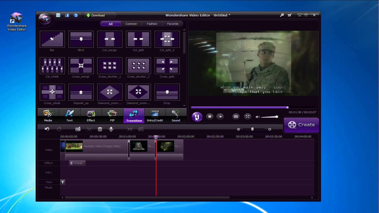379x213 pixels.
Task: Redo the timeline action
Action: tap(59, 129)
